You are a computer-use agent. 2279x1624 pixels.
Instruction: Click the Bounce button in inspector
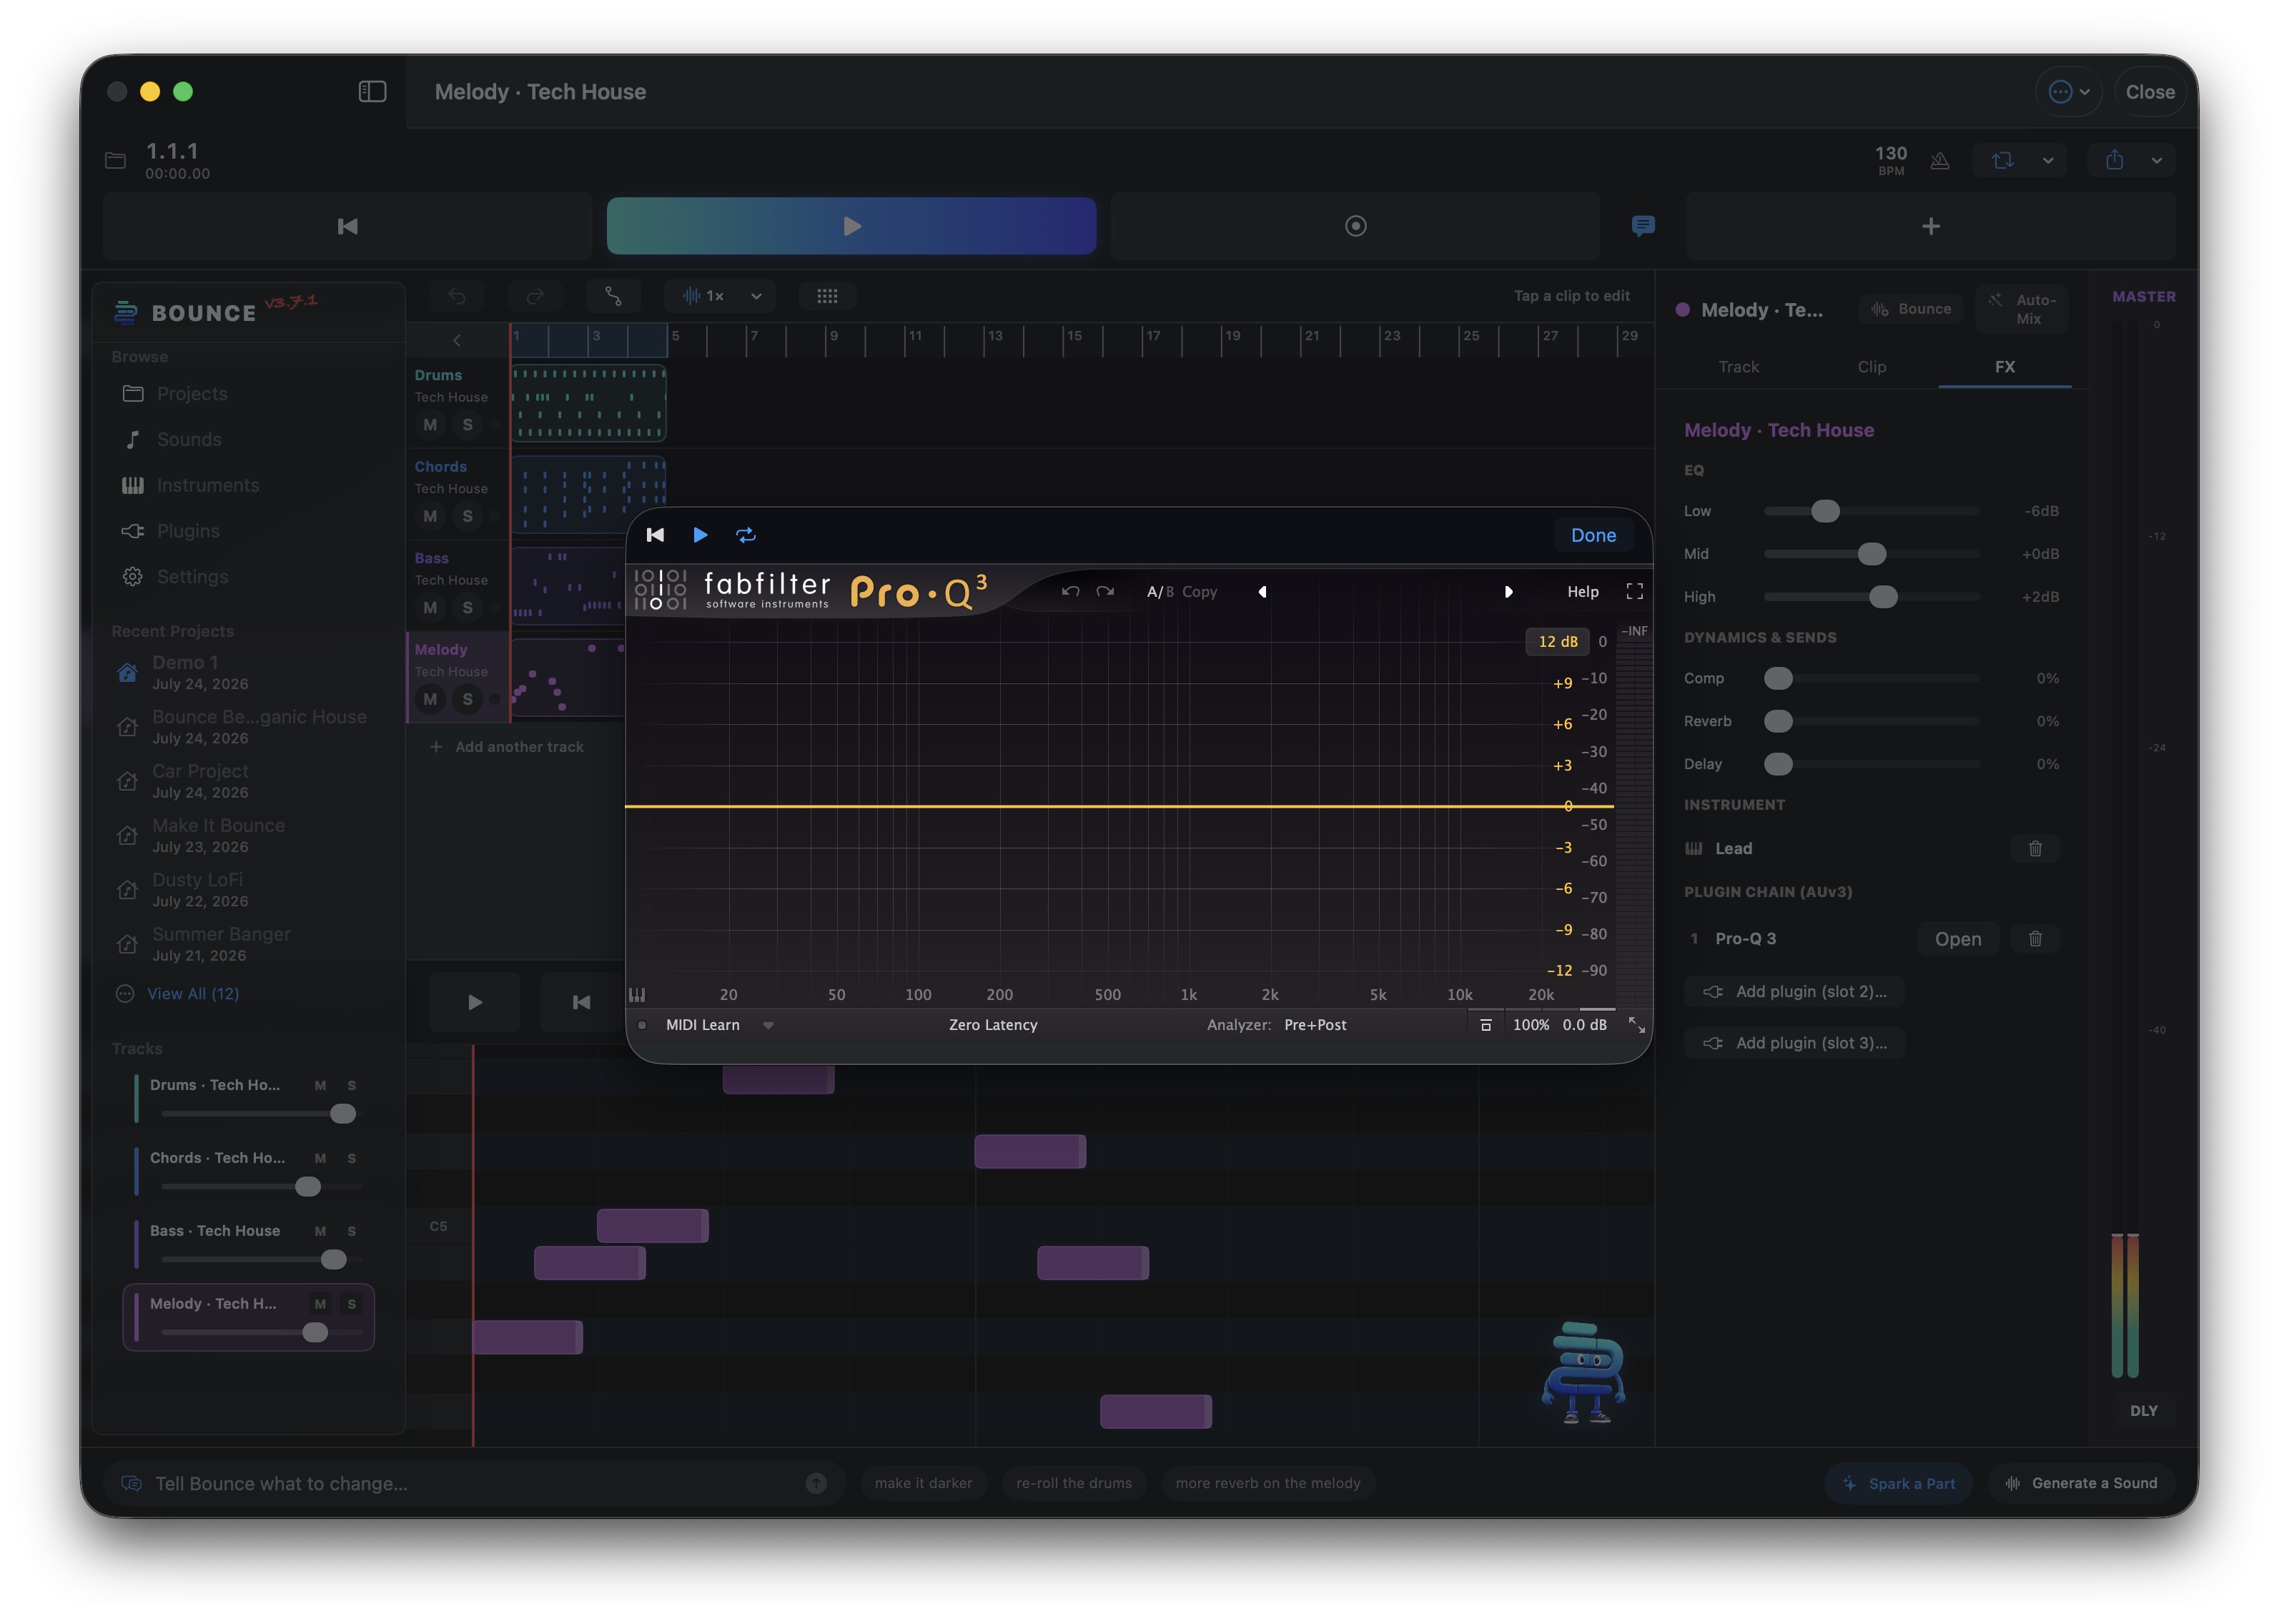click(x=1911, y=309)
